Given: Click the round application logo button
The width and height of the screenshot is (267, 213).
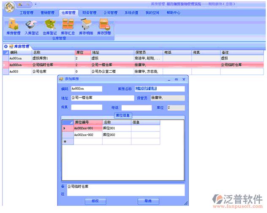Looking at the screenshot, I should tap(9, 5).
